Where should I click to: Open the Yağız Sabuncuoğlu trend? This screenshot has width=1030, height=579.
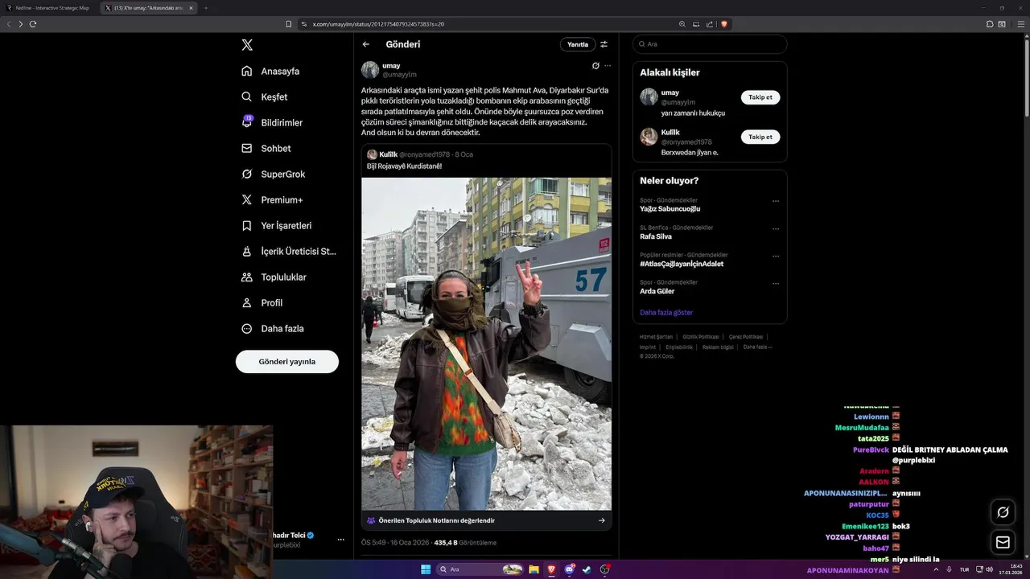coord(669,209)
